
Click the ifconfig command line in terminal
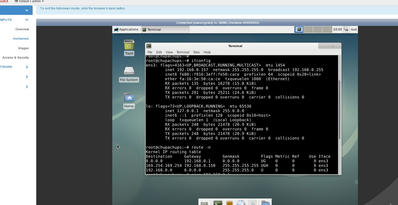point(178,60)
